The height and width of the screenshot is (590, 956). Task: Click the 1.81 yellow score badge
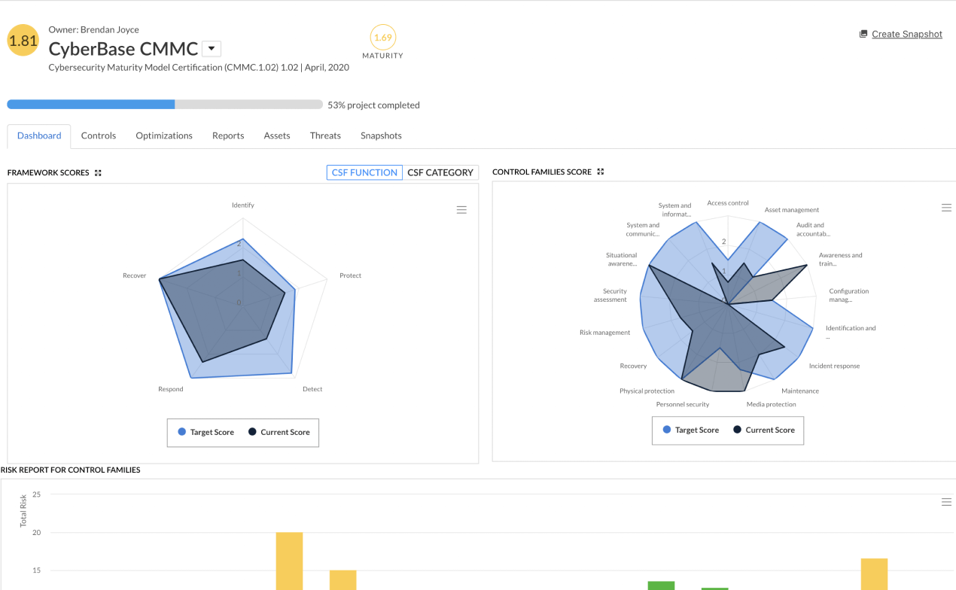pos(23,41)
